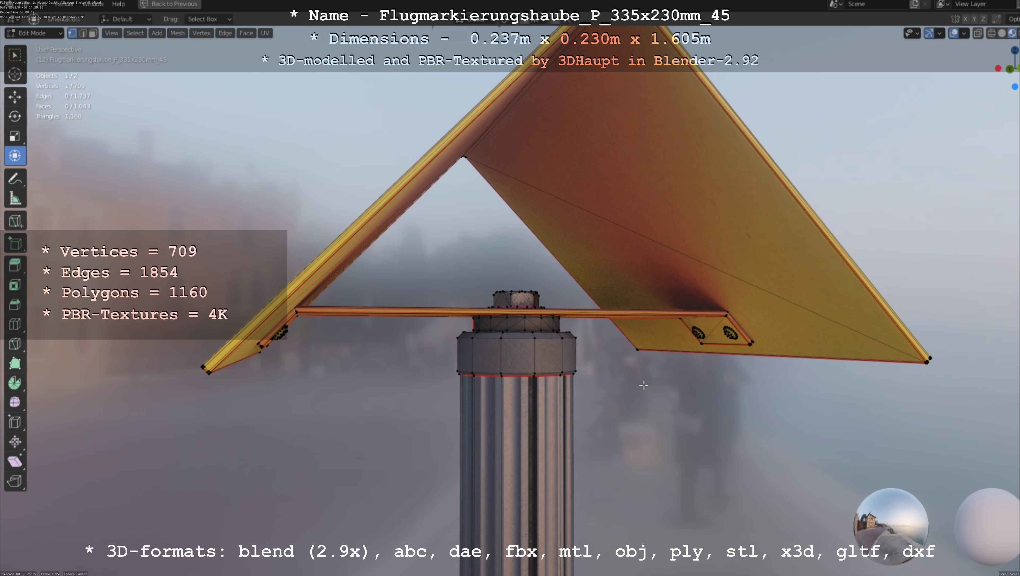
Task: Open the UV menu
Action: [265, 33]
